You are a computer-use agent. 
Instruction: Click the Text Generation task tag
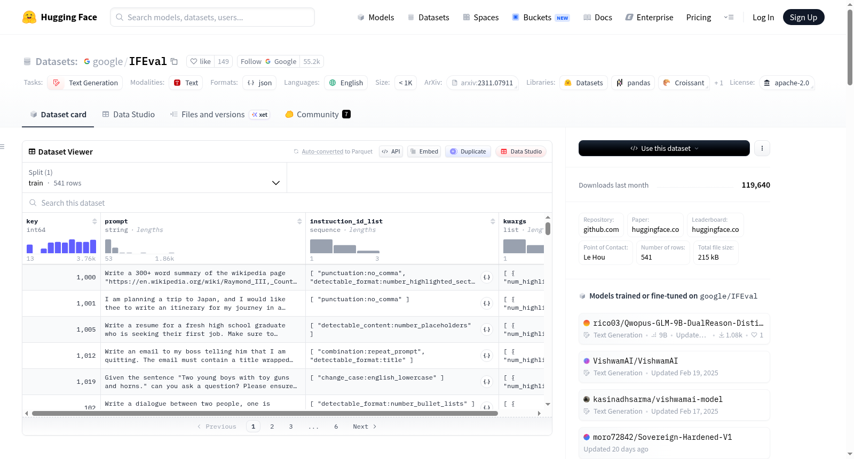coord(85,83)
